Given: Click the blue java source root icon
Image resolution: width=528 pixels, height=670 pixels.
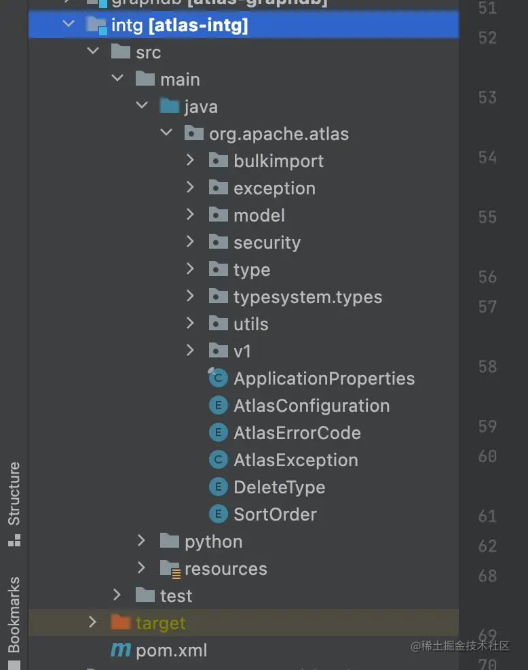Looking at the screenshot, I should point(170,105).
